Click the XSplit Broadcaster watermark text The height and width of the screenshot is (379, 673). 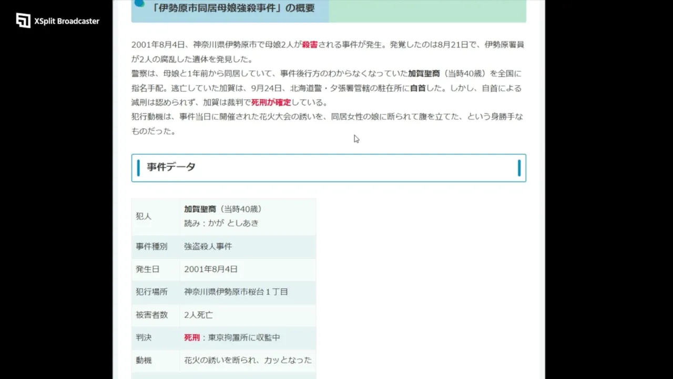(x=67, y=21)
